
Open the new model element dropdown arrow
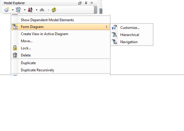click(x=13, y=10)
